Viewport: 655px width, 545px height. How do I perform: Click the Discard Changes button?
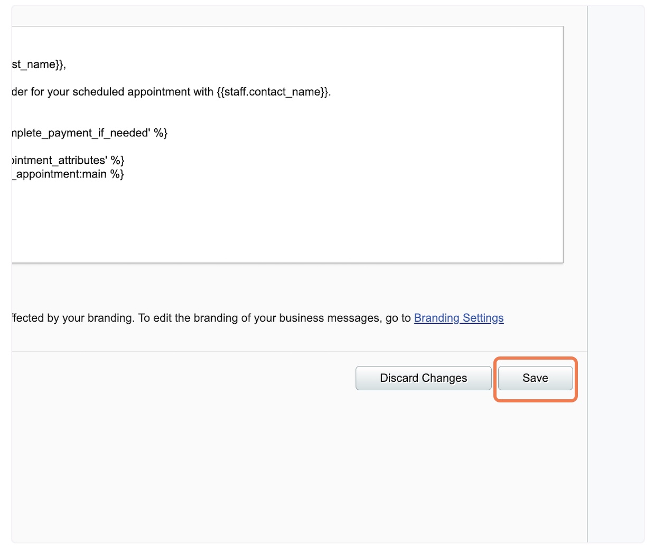424,378
